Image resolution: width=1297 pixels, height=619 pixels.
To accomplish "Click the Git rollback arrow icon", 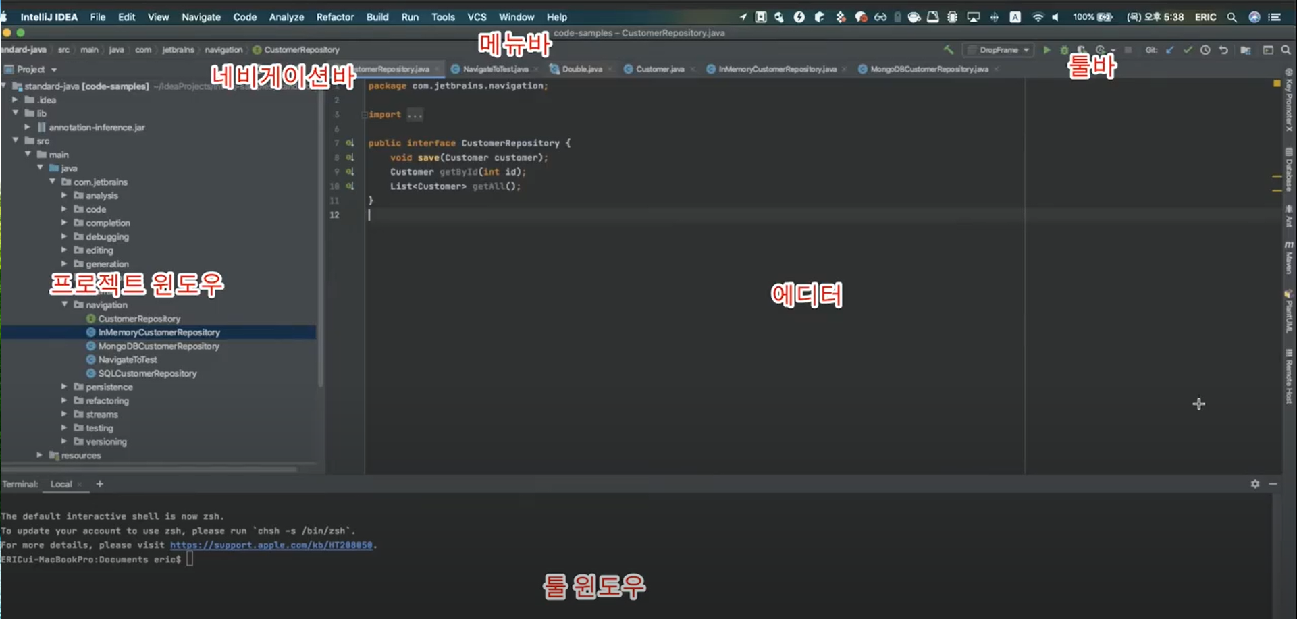I will coord(1223,50).
